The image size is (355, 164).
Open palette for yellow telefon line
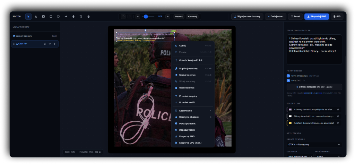point(338,123)
